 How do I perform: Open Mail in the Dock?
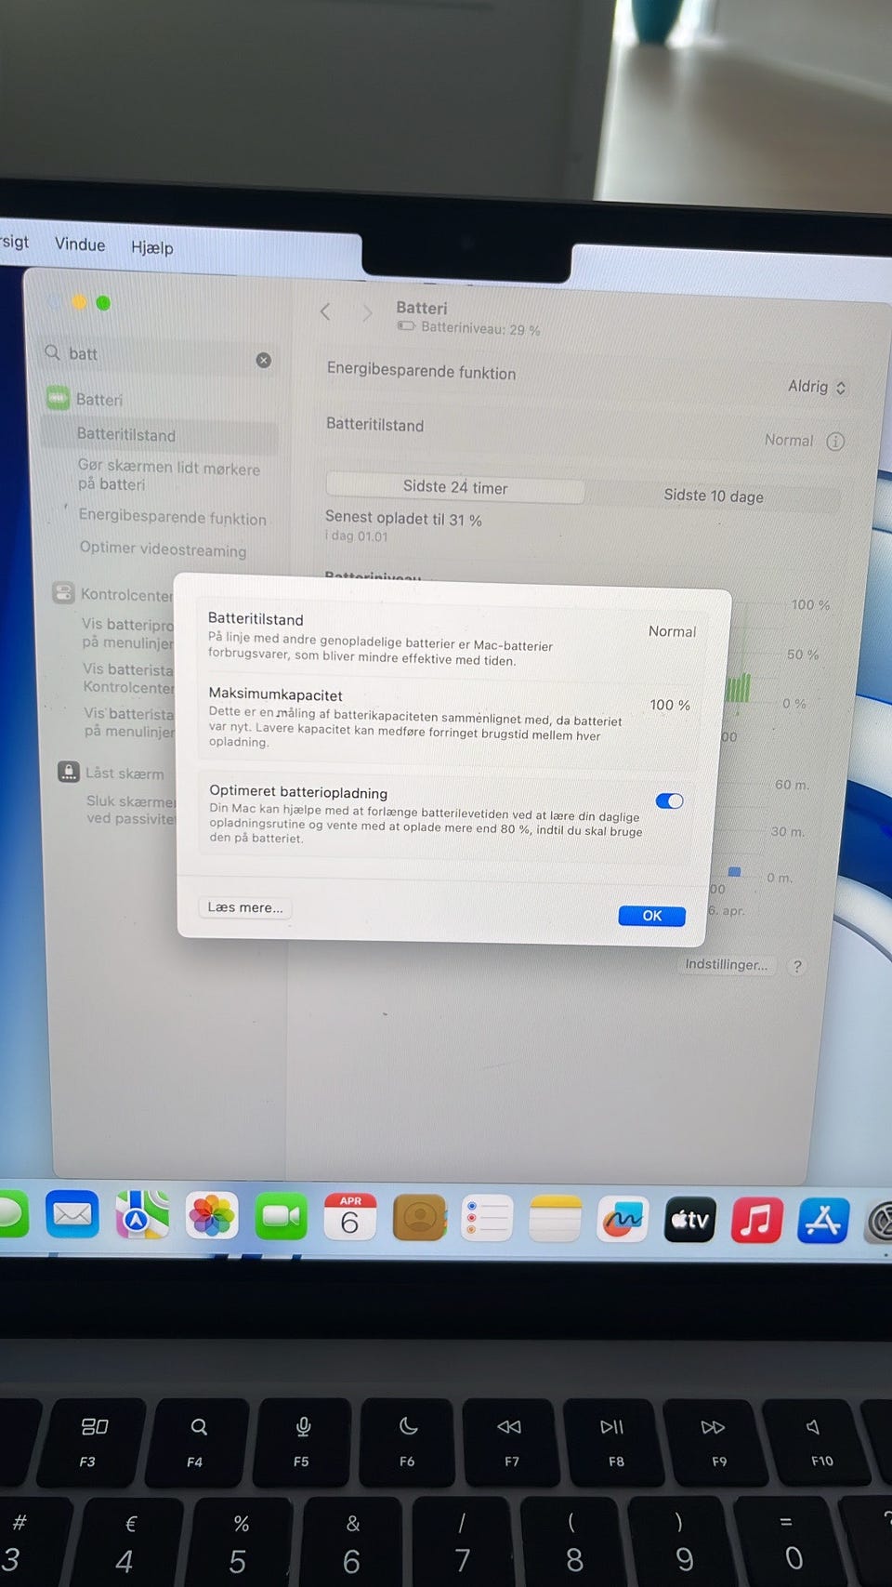click(x=72, y=1214)
